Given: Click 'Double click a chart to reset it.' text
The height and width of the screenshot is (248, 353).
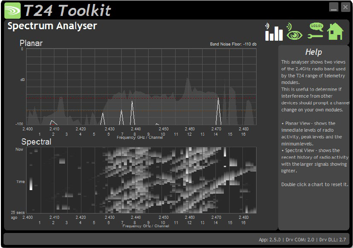Looking at the screenshot, I should (315, 184).
